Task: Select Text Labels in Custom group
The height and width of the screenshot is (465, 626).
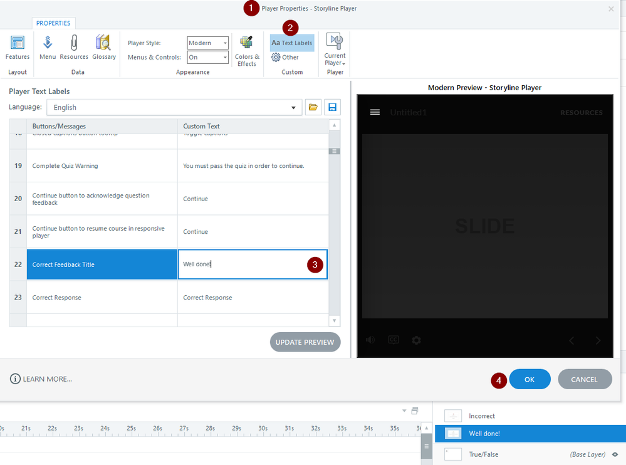Action: [x=292, y=43]
